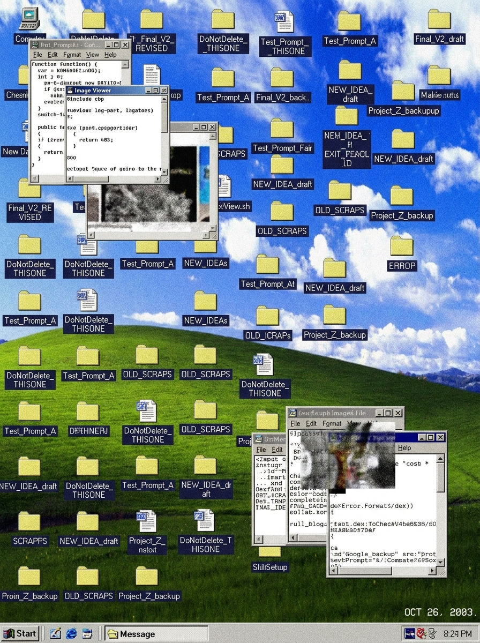The image size is (480, 643).
Task: Switch to the Message taskbar button
Action: pyautogui.click(x=156, y=634)
